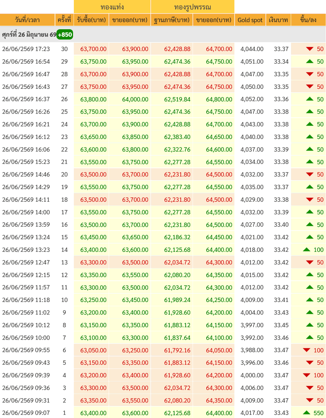Click the ฐานภาษี(บาท) column header

coord(172,20)
